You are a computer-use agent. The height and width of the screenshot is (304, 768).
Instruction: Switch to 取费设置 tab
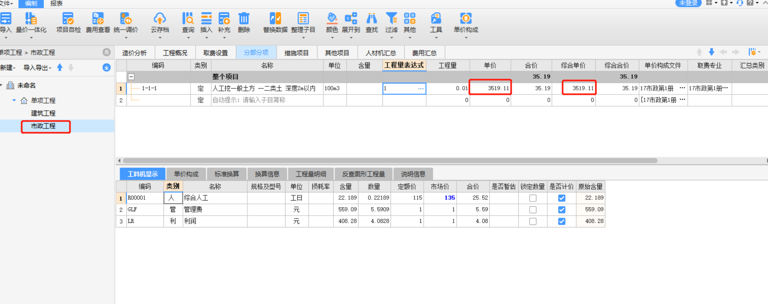(216, 53)
